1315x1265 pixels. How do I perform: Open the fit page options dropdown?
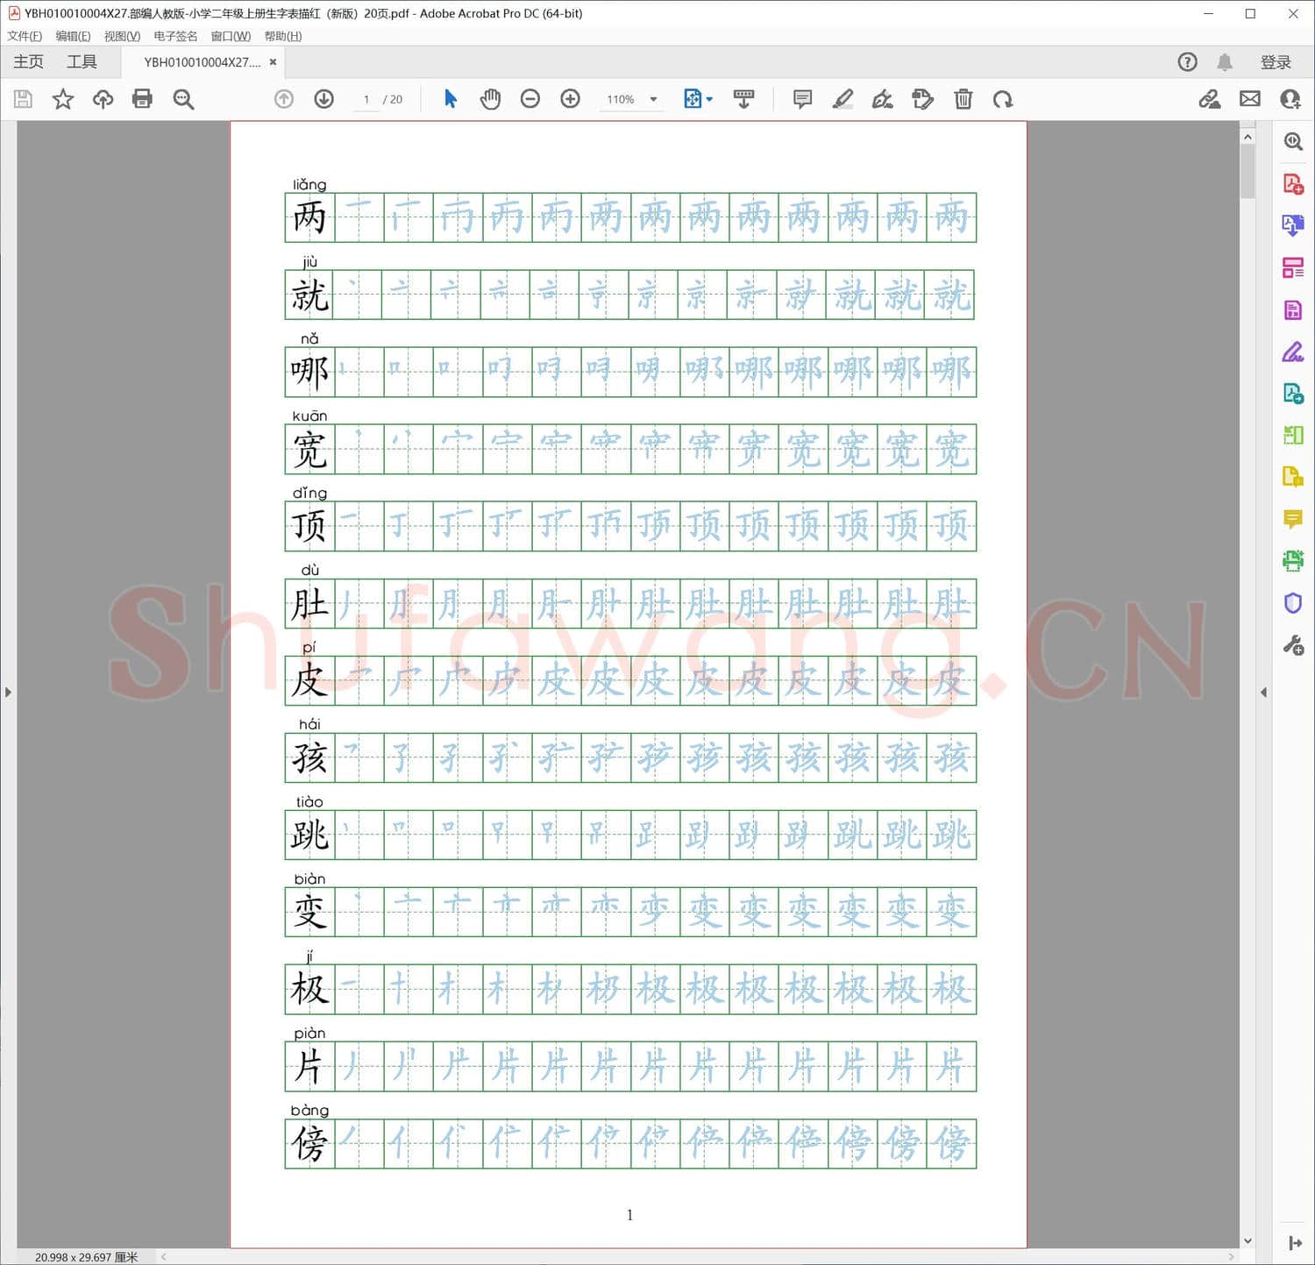(698, 99)
